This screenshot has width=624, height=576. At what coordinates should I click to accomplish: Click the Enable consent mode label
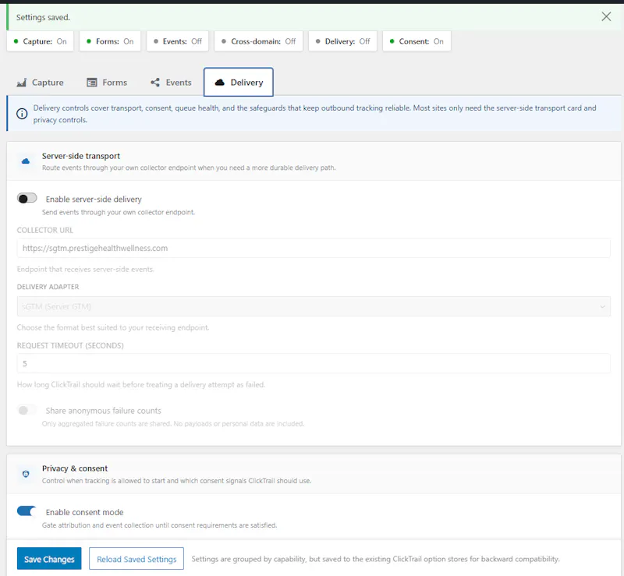click(x=84, y=512)
